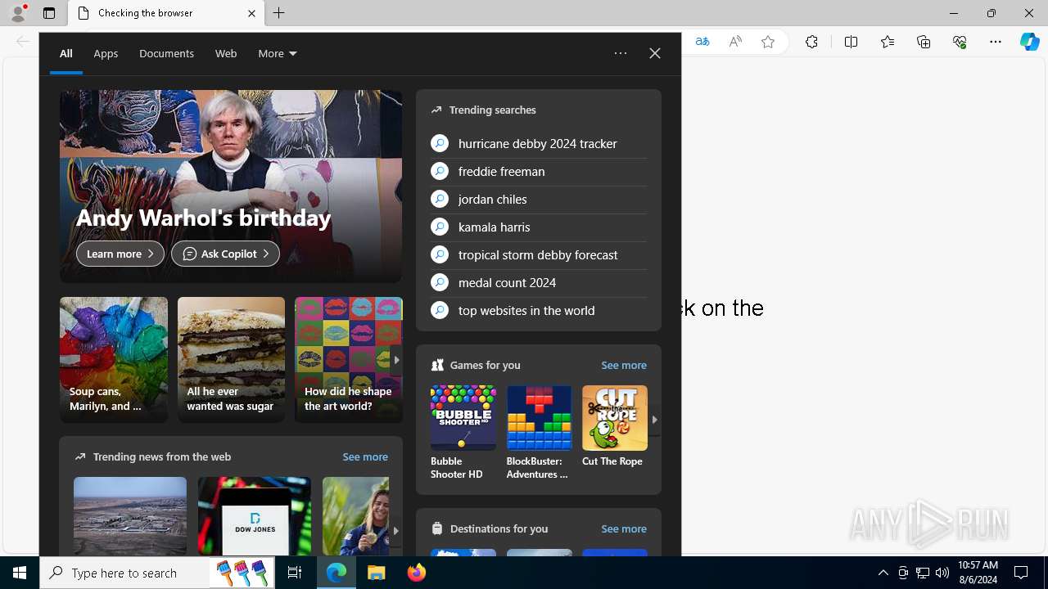Open the Favorites list icon
1048x589 pixels.
tap(888, 42)
